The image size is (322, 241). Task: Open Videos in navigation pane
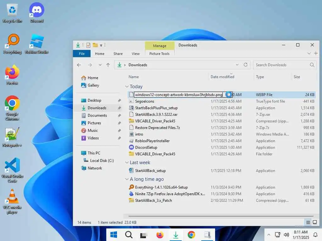click(x=90, y=138)
